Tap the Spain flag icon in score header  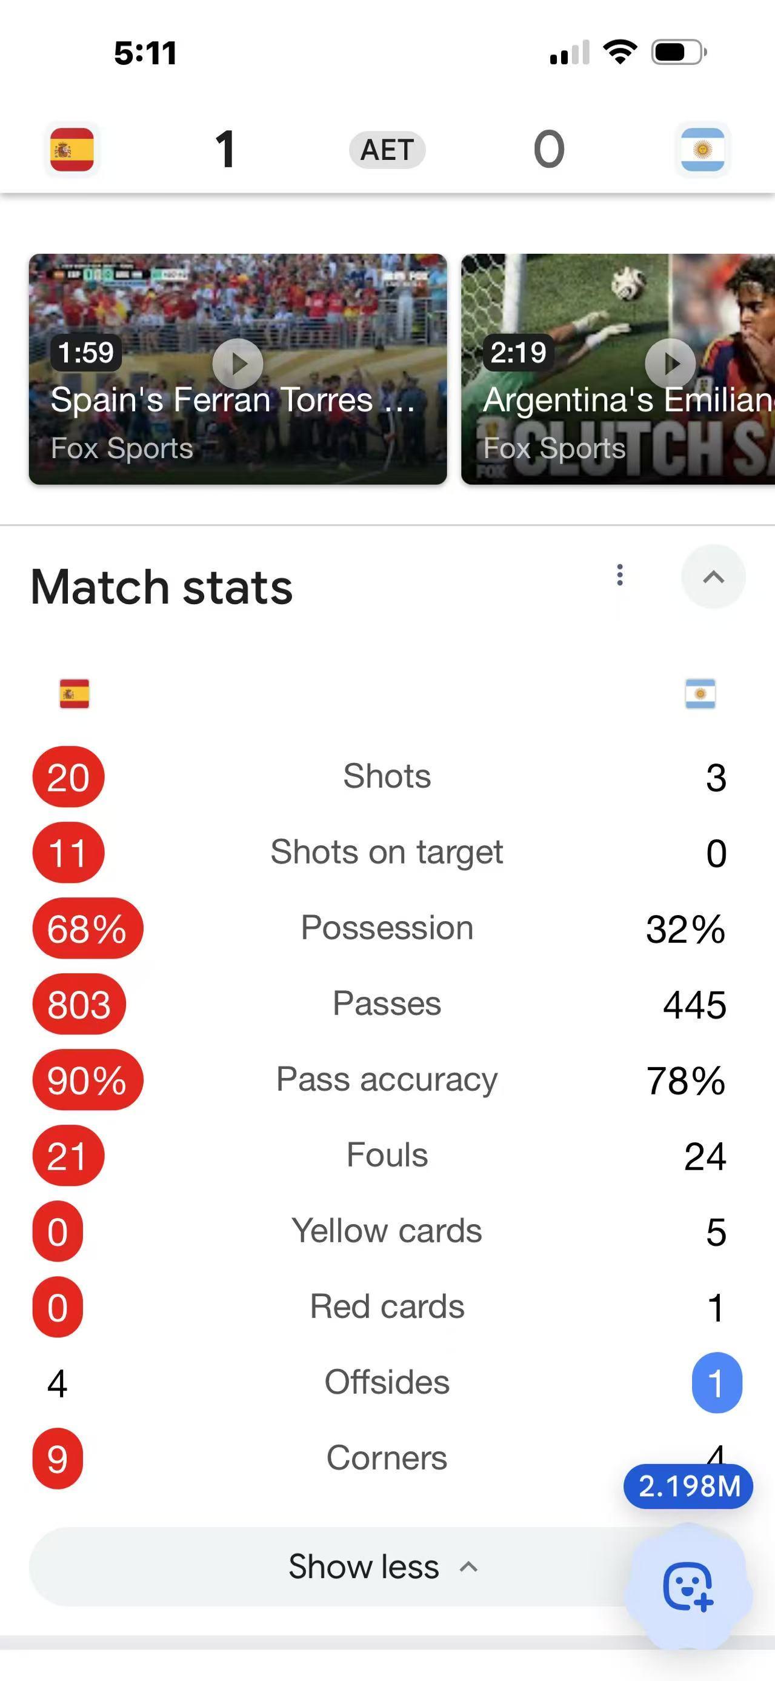[x=72, y=150]
